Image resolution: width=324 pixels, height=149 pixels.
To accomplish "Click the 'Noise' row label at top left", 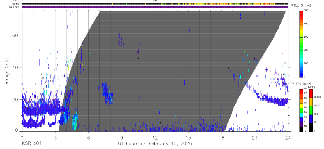I will 16,4.
